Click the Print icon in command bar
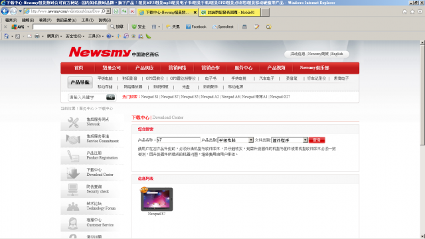Screen dimensions: 425x239 coord(37,36)
